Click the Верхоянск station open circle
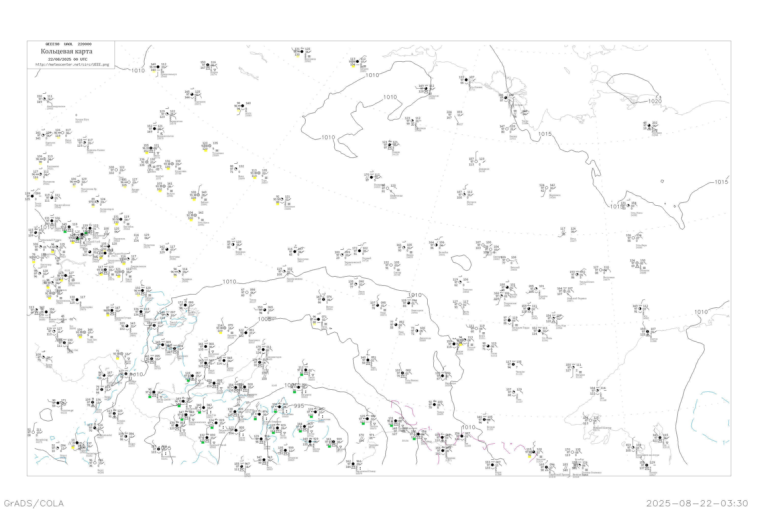The width and height of the screenshot is (764, 509). [547, 188]
